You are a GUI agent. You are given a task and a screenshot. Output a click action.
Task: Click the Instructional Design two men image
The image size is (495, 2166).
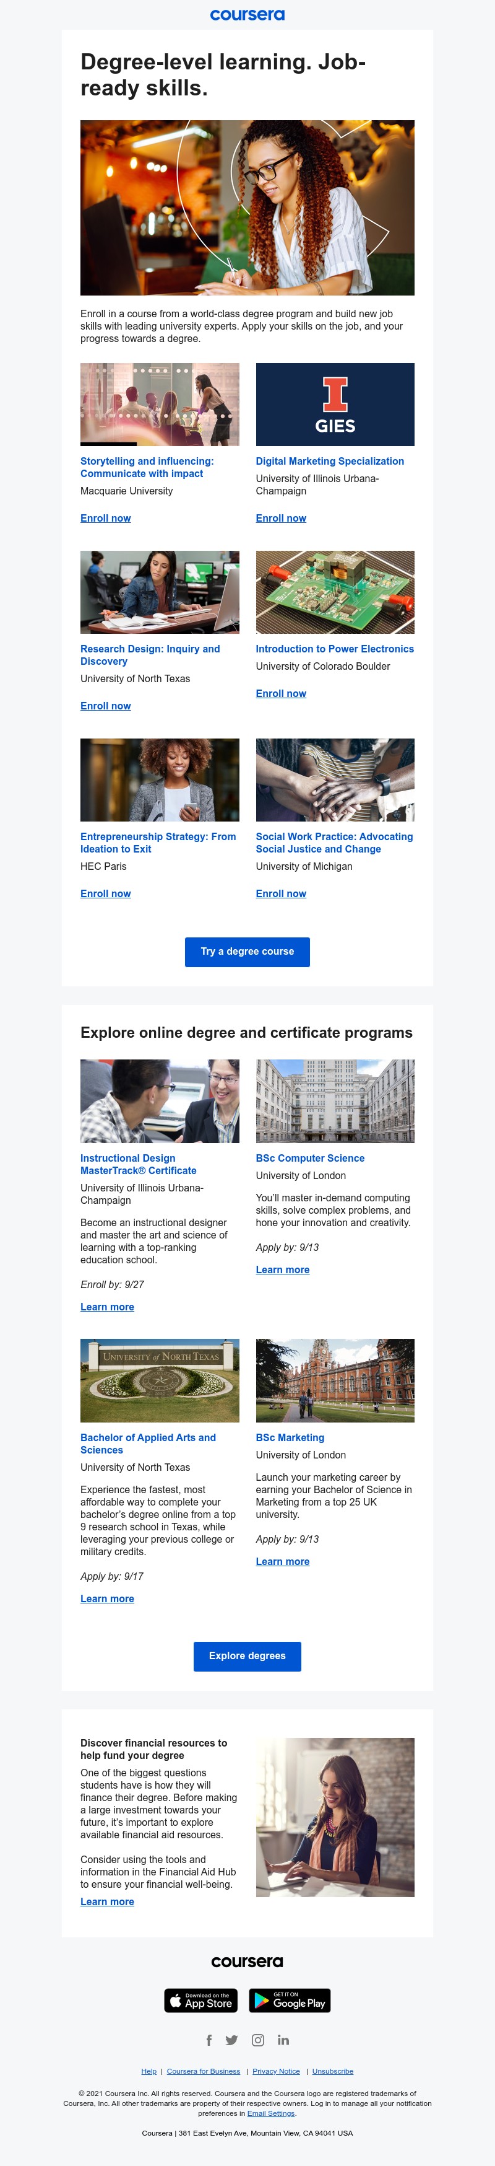point(160,1100)
